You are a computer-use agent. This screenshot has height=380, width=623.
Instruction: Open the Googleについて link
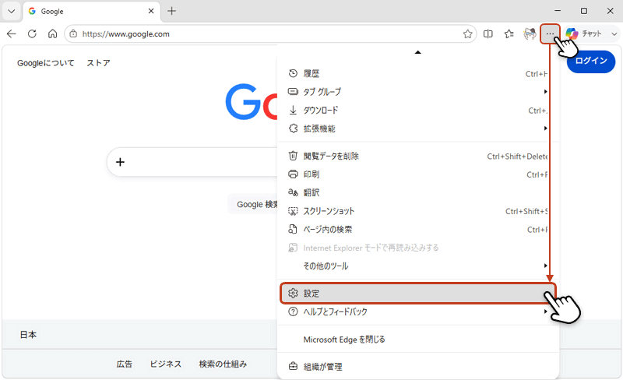tap(46, 63)
